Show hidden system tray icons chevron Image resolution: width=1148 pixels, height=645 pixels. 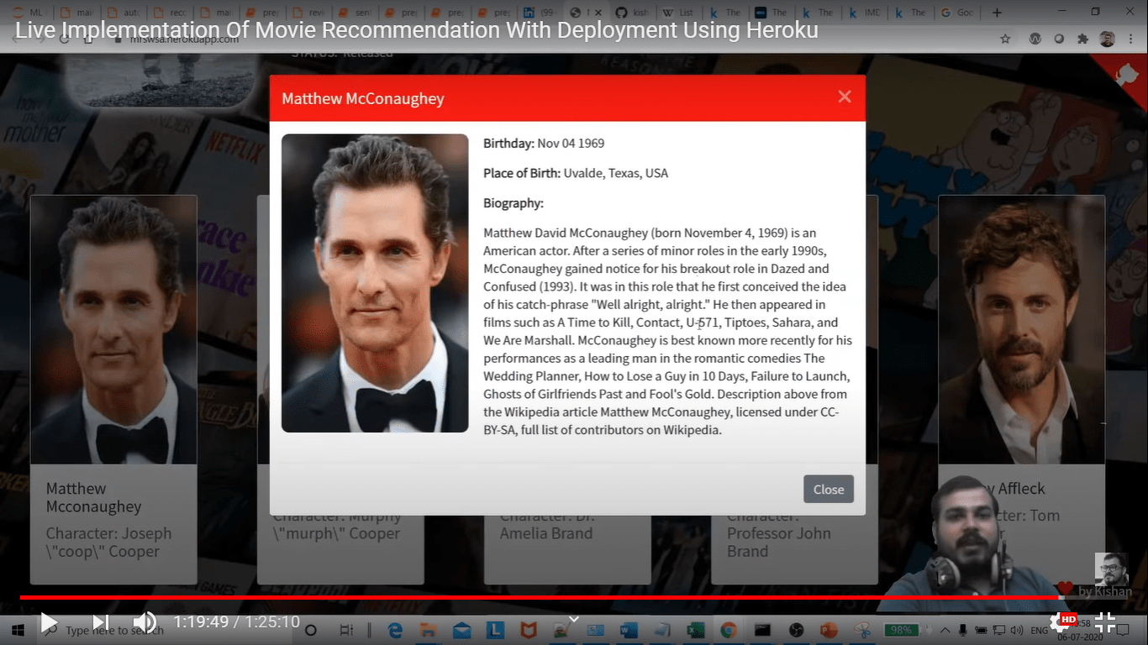coord(944,630)
